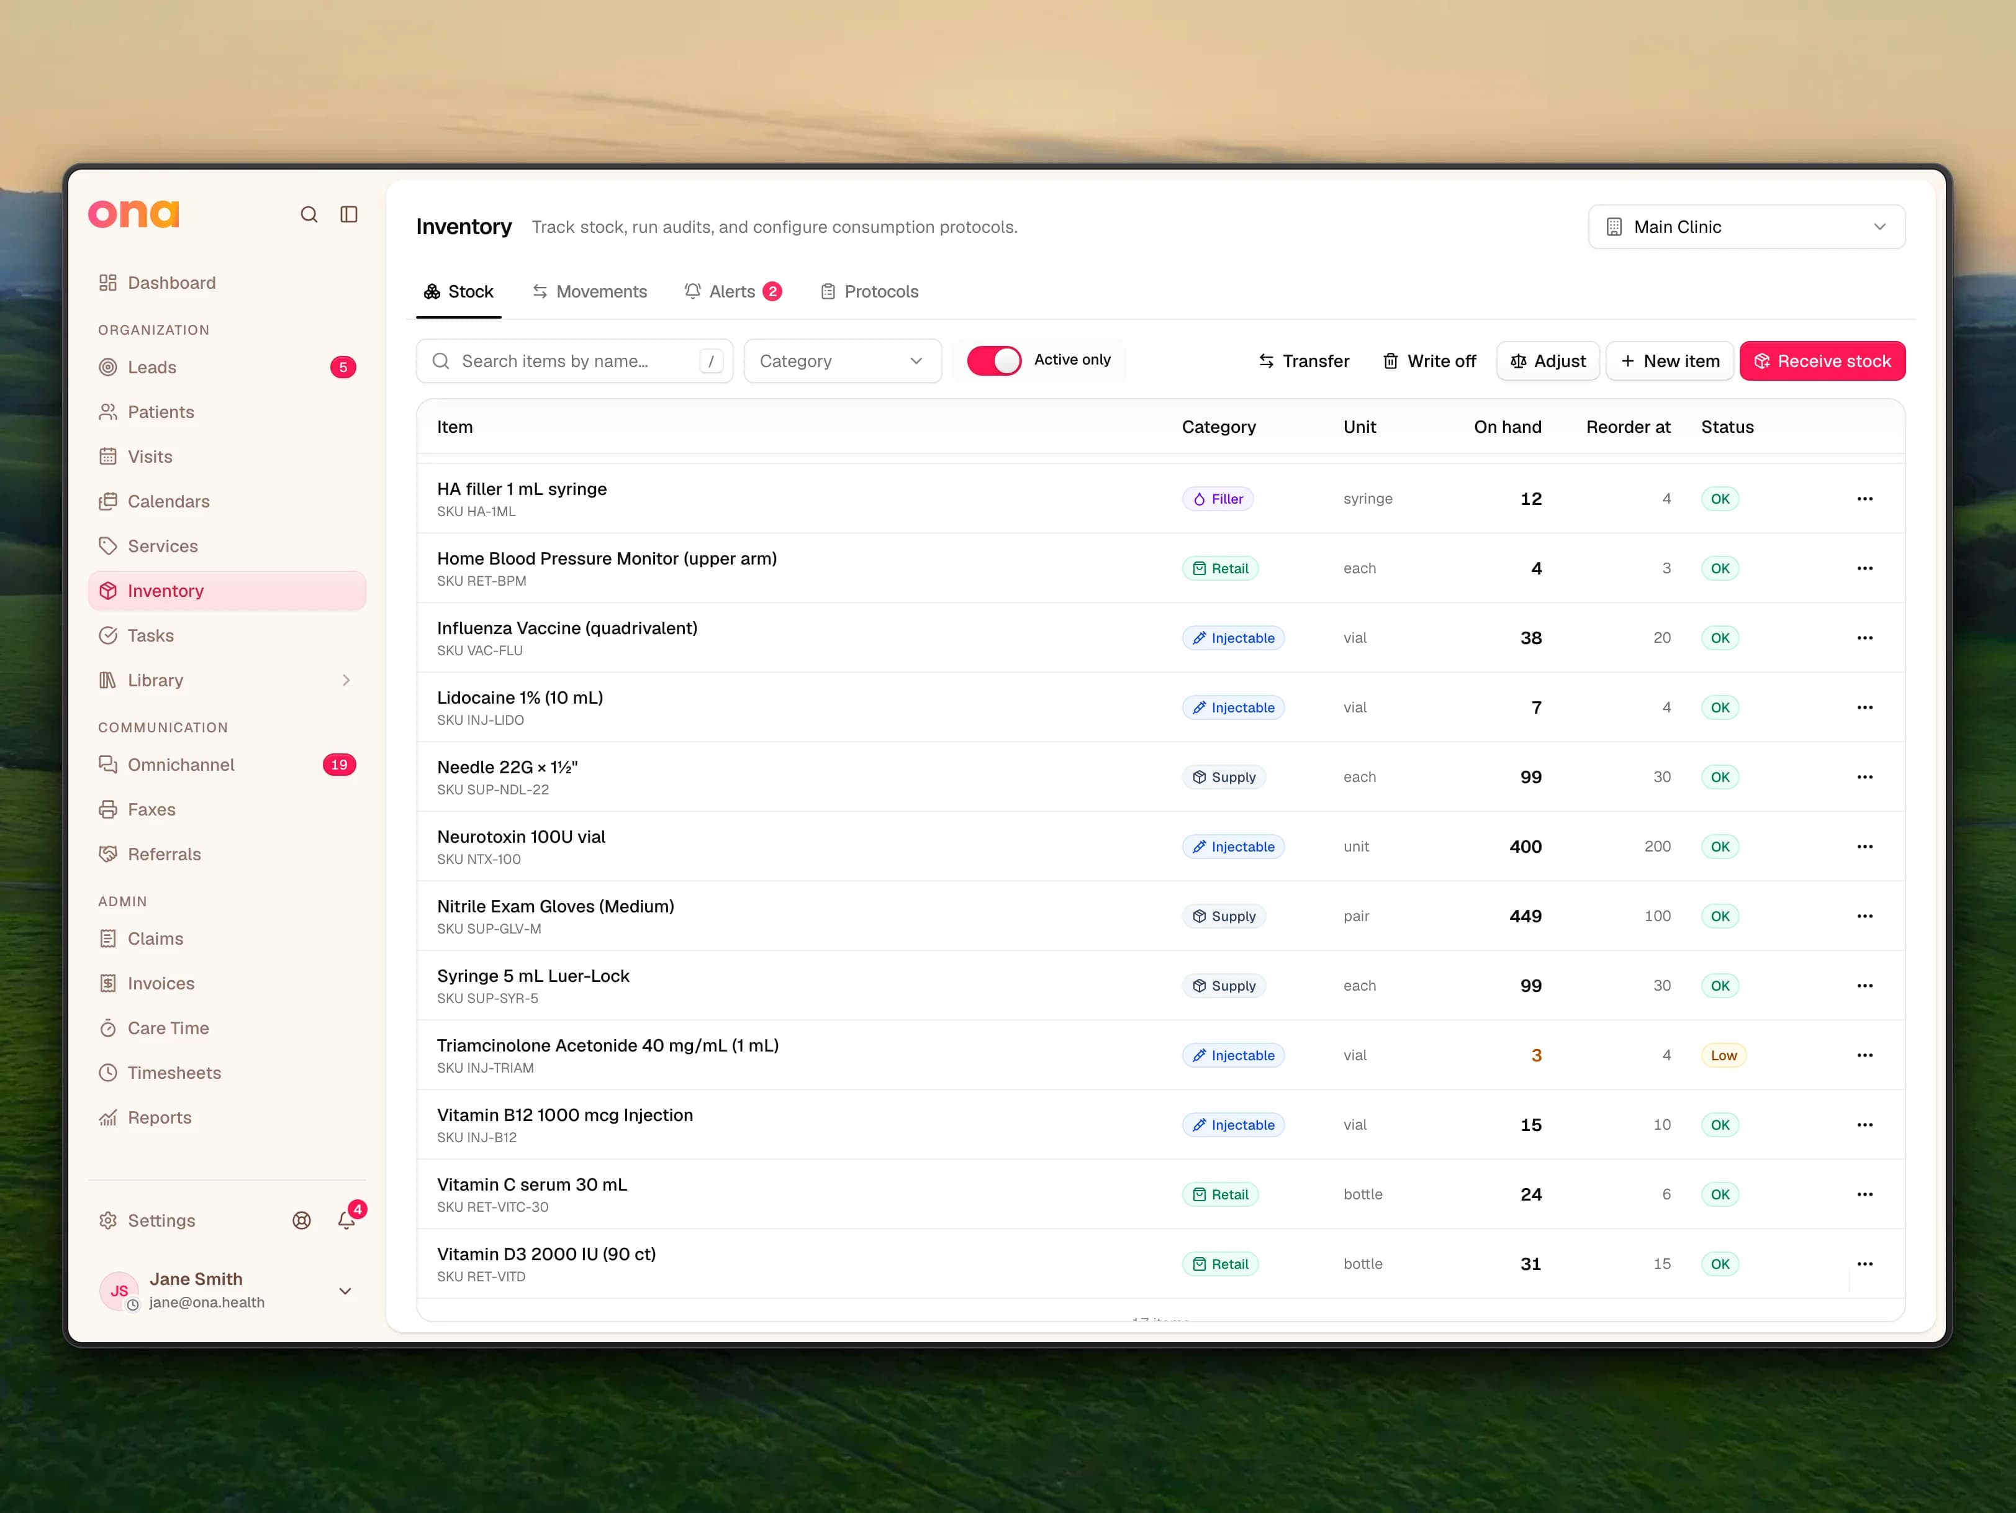Open Care Time page
Image resolution: width=2016 pixels, height=1513 pixels.
227,1028
